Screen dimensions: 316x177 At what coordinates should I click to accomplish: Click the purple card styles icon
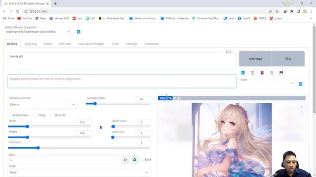click(x=262, y=73)
